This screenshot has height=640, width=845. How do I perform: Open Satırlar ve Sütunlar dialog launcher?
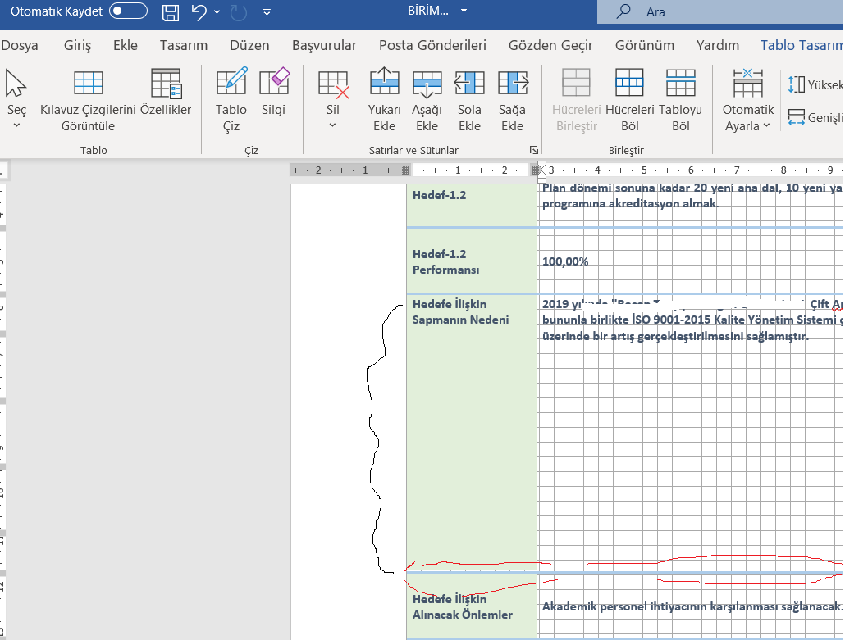pos(533,150)
